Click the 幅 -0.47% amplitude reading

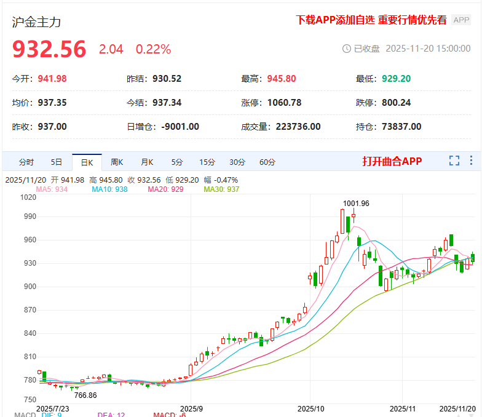[221, 180]
